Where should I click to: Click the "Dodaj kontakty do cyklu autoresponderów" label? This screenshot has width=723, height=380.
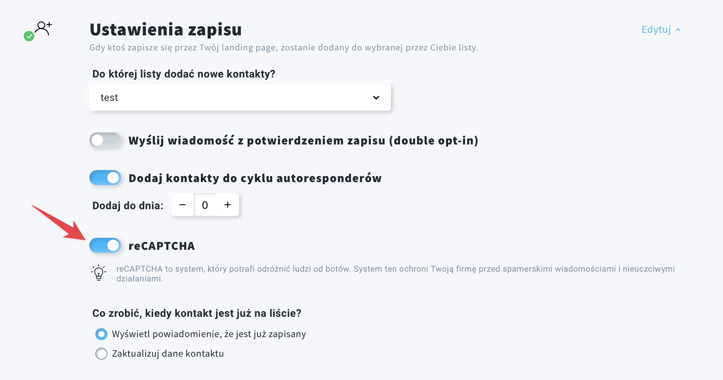[x=255, y=178]
